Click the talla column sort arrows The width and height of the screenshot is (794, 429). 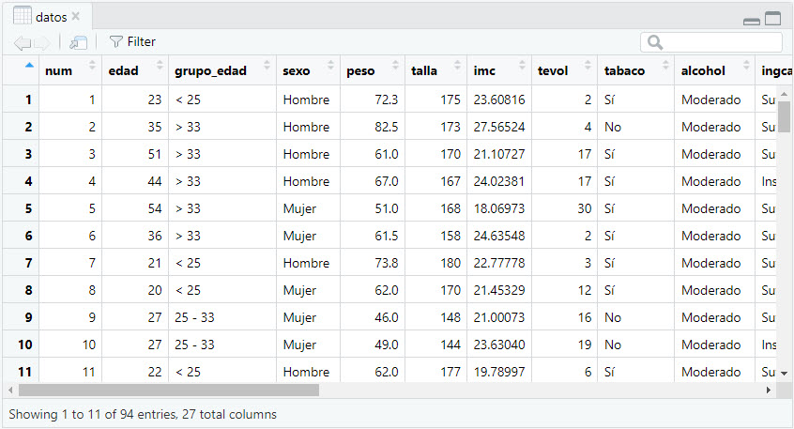[x=457, y=67]
